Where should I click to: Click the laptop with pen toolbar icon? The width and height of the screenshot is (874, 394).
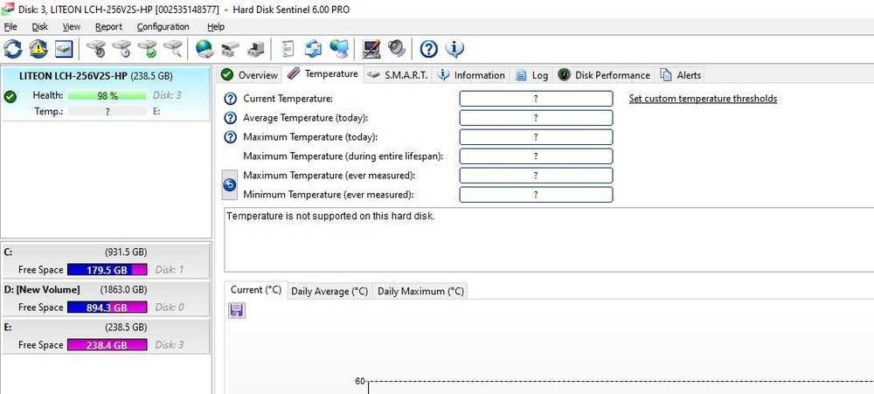click(x=371, y=49)
